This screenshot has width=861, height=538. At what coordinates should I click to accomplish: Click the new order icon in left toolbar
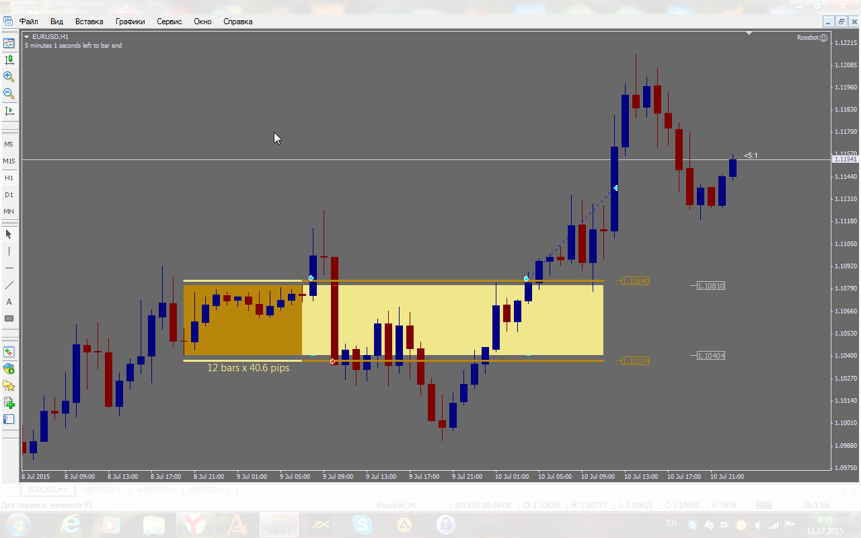coord(9,352)
